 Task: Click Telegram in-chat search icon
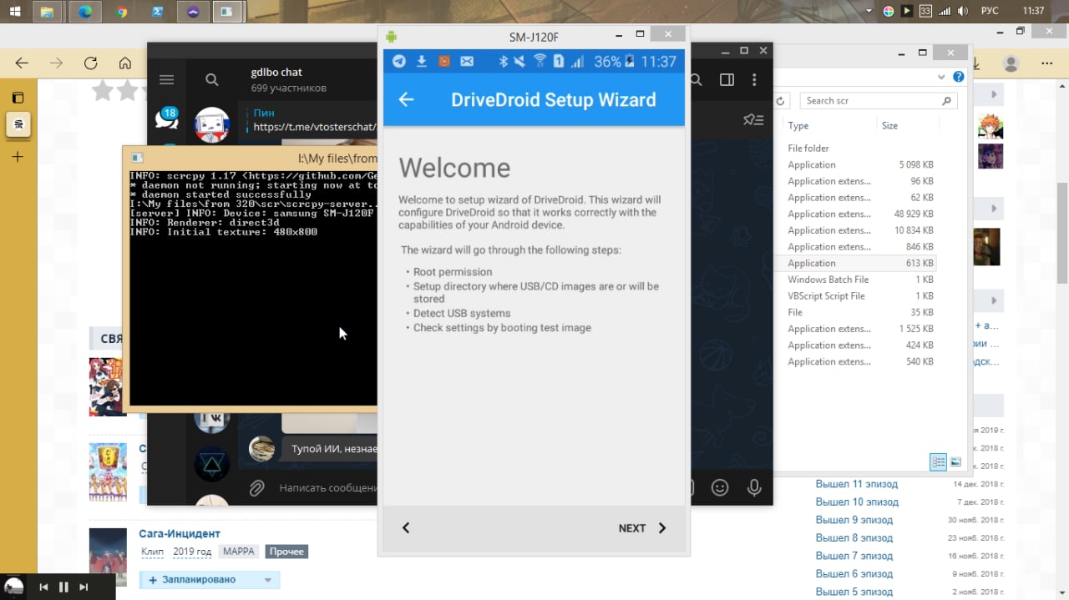click(x=695, y=80)
